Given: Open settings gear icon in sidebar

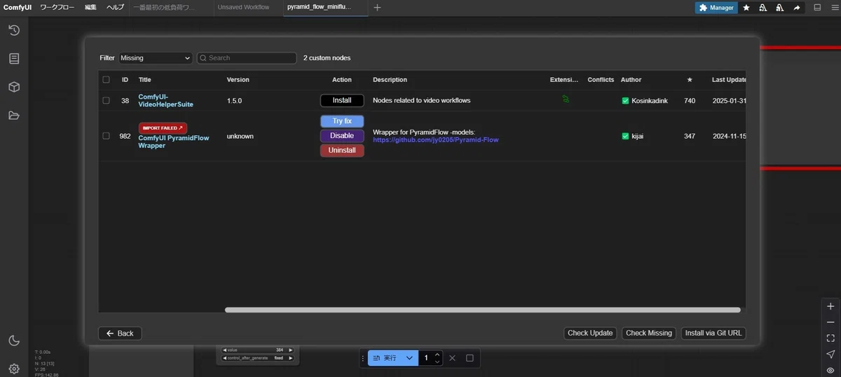Looking at the screenshot, I should coord(14,369).
